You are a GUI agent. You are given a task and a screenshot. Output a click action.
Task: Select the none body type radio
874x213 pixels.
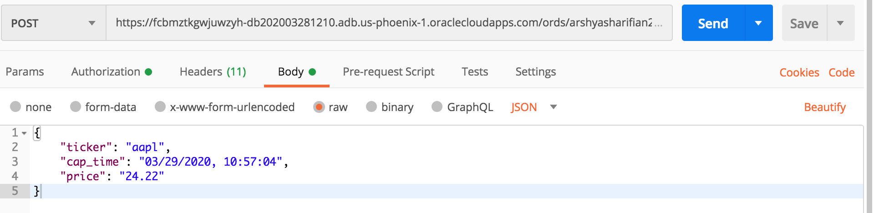click(x=15, y=106)
